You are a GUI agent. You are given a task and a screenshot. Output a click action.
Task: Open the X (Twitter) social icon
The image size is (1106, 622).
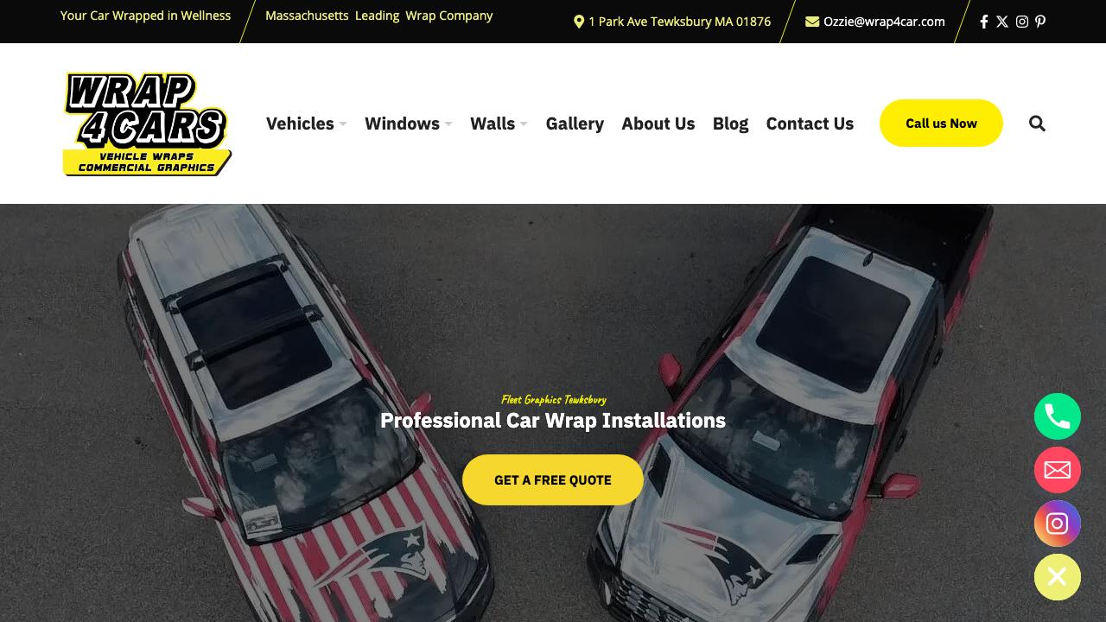[1002, 22]
